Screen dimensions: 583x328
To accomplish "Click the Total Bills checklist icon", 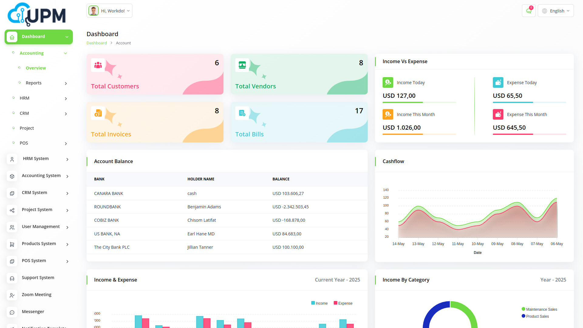I will pyautogui.click(x=242, y=113).
